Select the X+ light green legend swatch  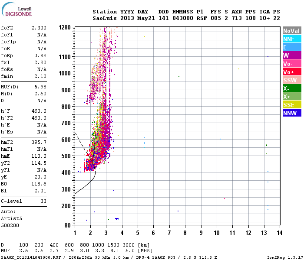(x=292, y=97)
